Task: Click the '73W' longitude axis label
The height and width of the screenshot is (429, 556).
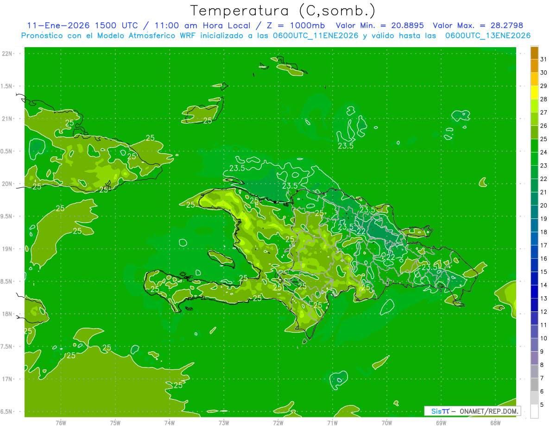Action: point(224,423)
